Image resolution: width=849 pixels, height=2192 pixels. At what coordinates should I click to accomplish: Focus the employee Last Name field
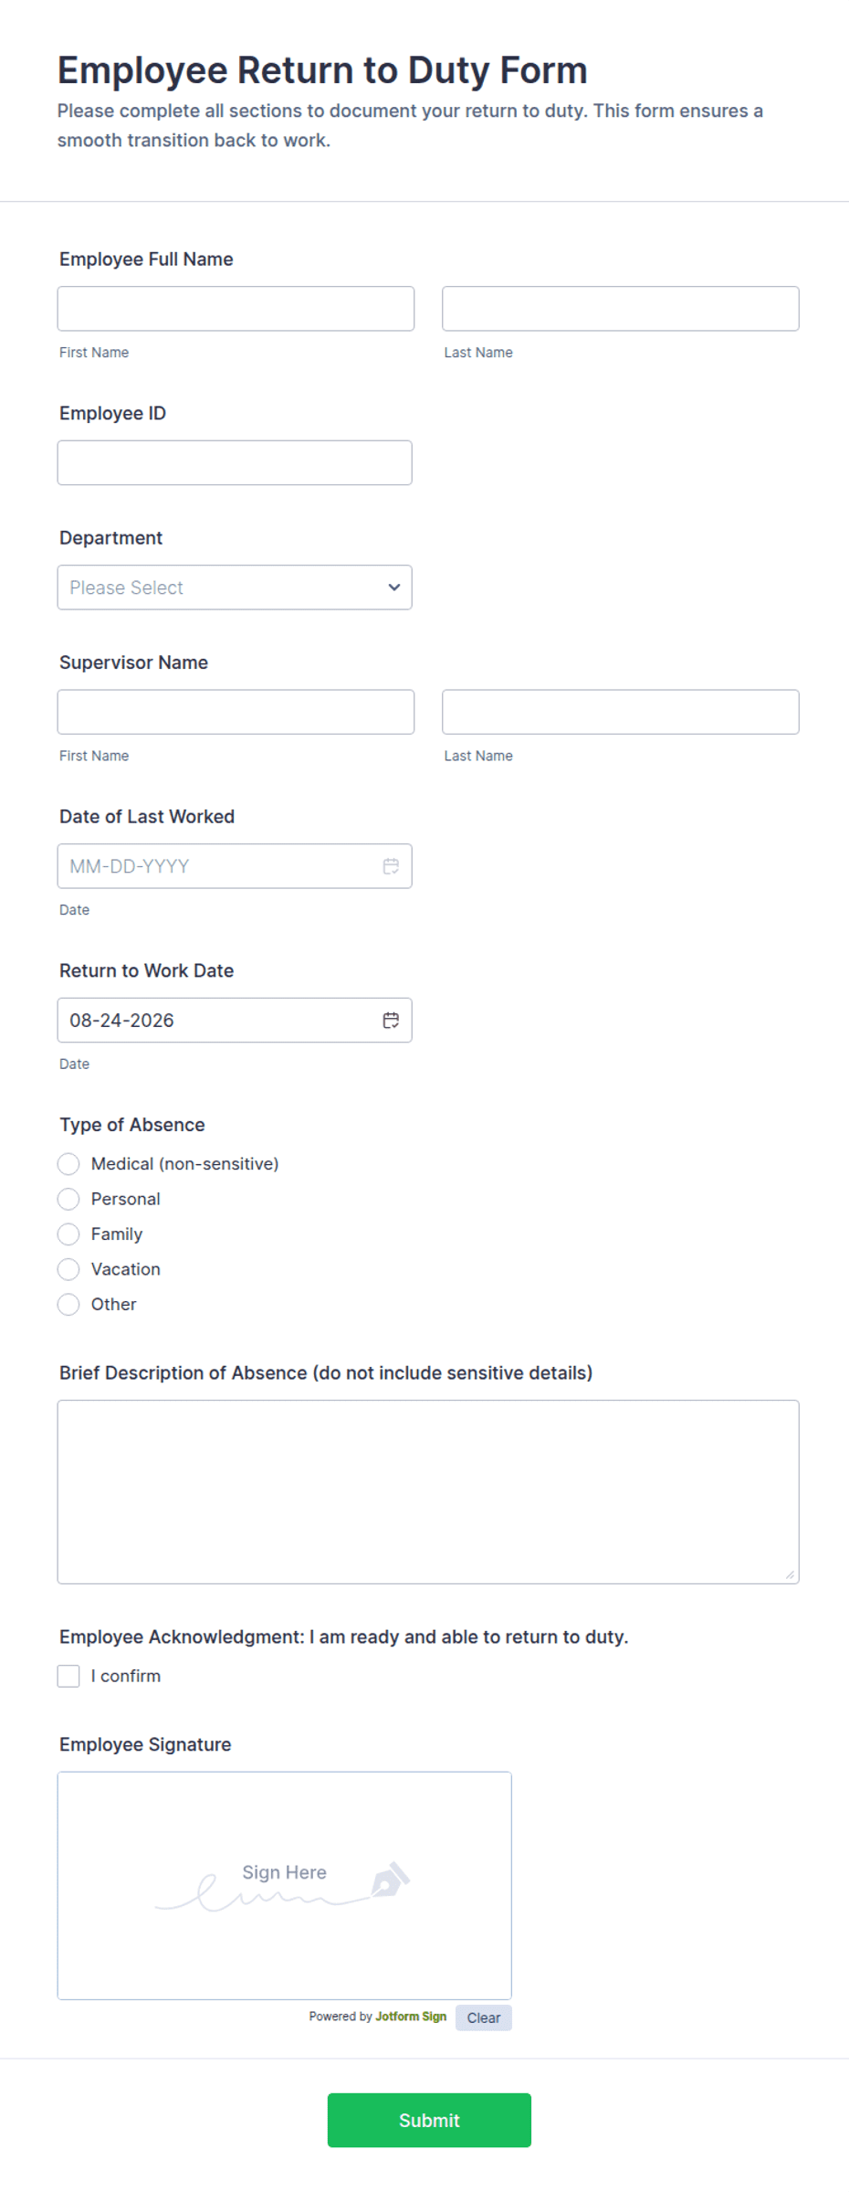[x=621, y=309]
